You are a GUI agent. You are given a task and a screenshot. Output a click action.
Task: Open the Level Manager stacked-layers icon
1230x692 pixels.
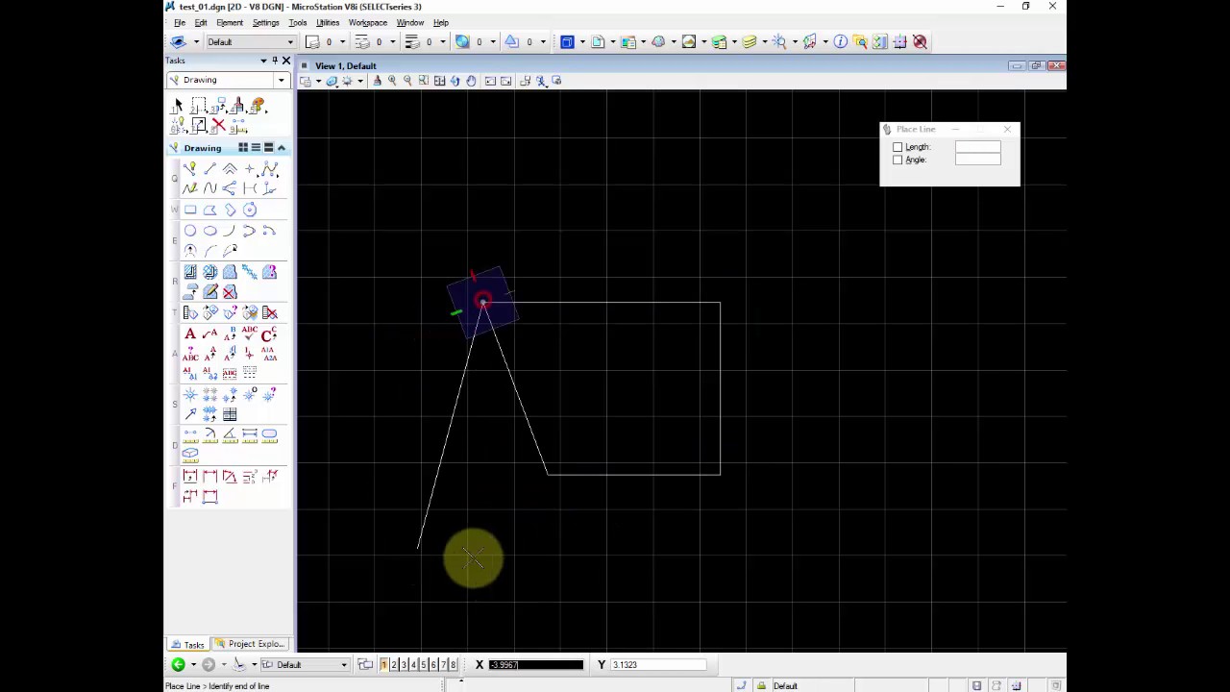(720, 41)
